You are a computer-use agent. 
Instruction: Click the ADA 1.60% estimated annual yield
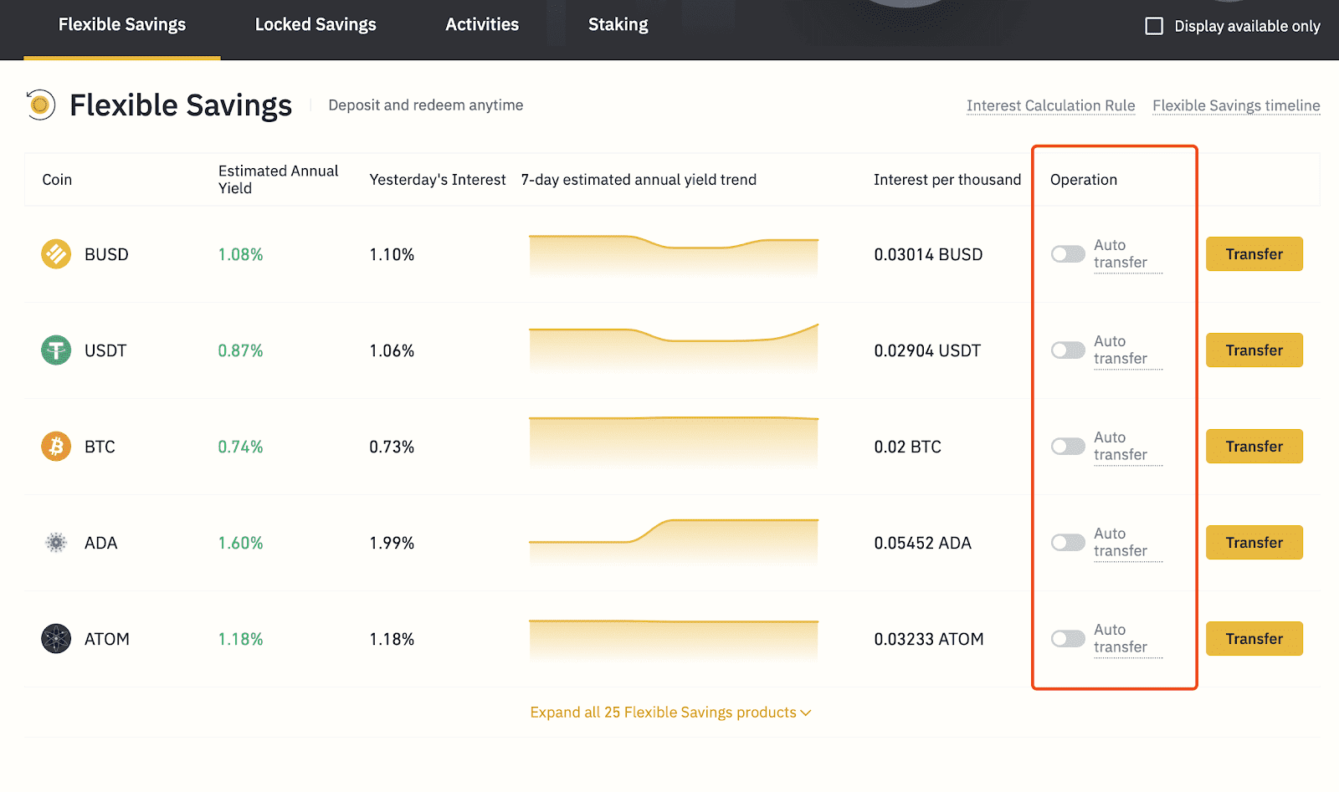click(x=240, y=543)
